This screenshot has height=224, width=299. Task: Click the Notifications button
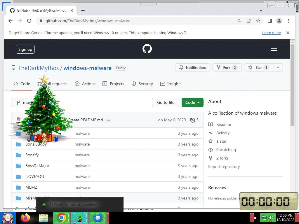193,68
